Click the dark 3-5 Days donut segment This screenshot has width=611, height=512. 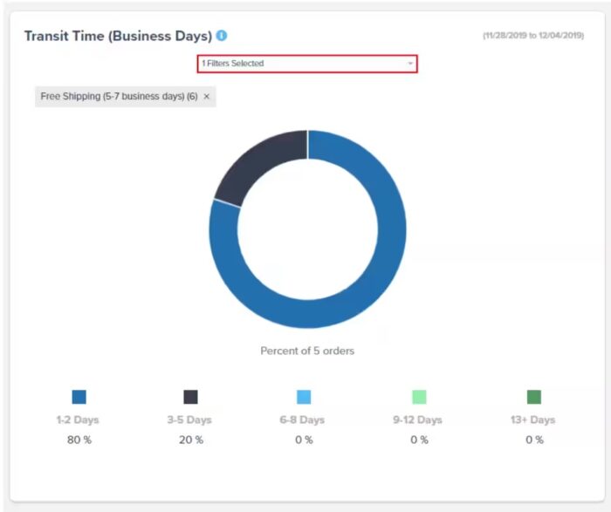[x=262, y=163]
